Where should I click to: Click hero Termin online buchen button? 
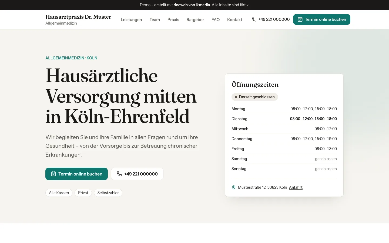coord(76,174)
